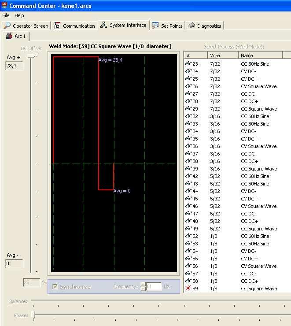Image resolution: width=291 pixels, height=326 pixels.
Task: Switch to the Operator Screen tab
Action: pyautogui.click(x=26, y=26)
